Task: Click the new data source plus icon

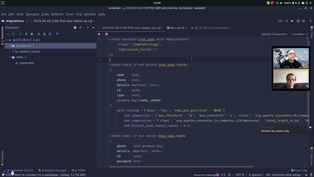Action: [x=8, y=34]
